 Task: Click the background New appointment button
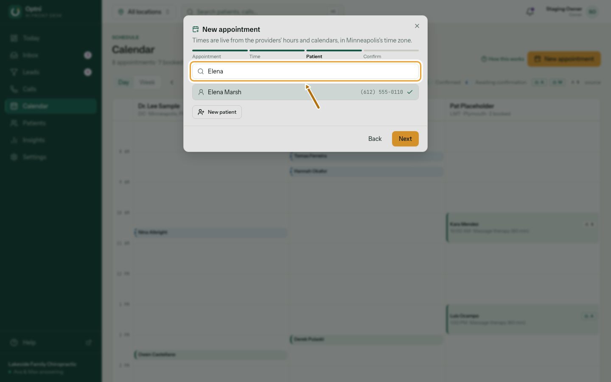point(564,59)
